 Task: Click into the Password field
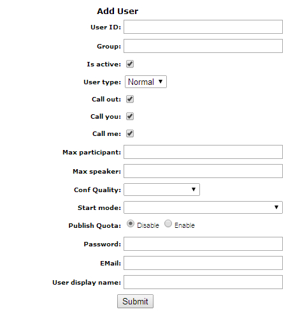203,244
